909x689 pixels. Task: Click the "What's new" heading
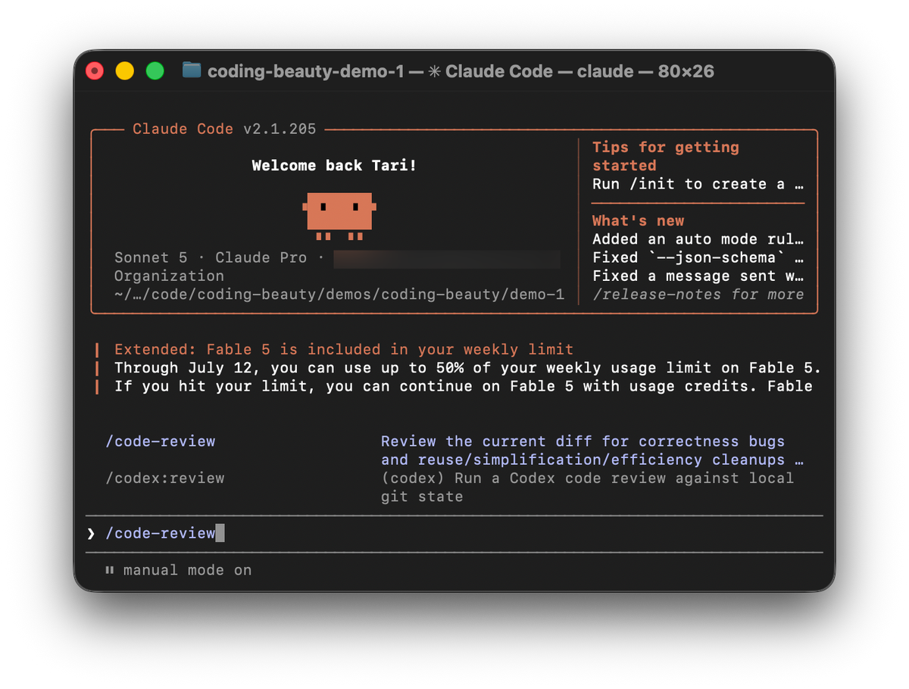pos(638,220)
